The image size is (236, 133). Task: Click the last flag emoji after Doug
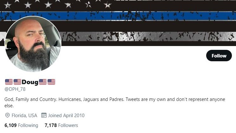51,82
